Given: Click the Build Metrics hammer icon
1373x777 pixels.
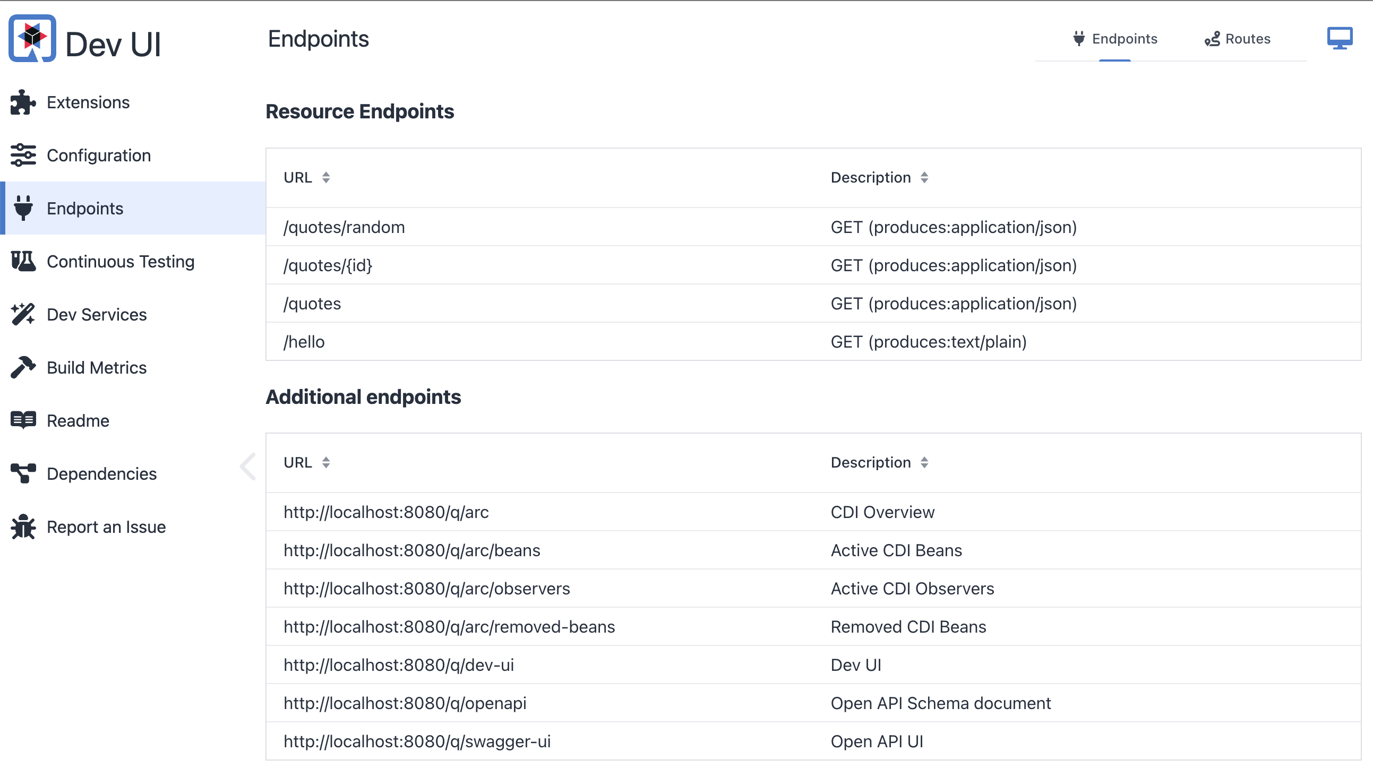Looking at the screenshot, I should click(x=21, y=367).
